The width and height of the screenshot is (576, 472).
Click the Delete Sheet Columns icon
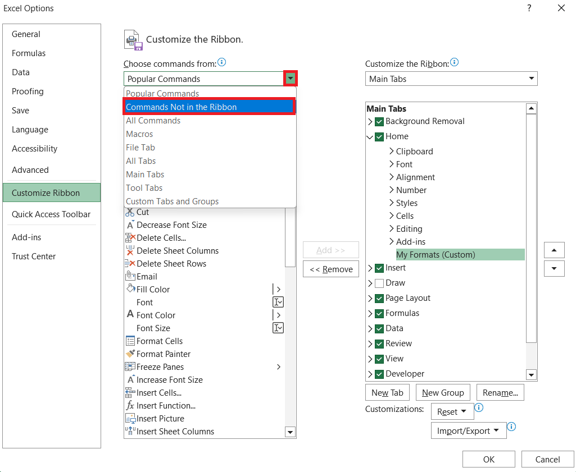click(130, 250)
